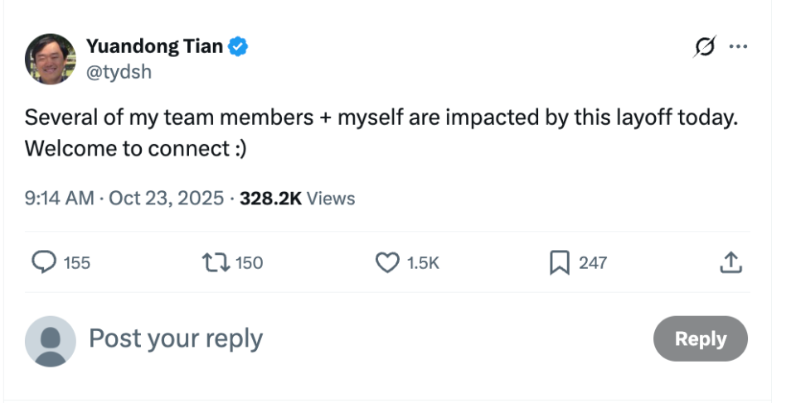Click the 150 reposts count
The height and width of the screenshot is (403, 796).
click(249, 263)
